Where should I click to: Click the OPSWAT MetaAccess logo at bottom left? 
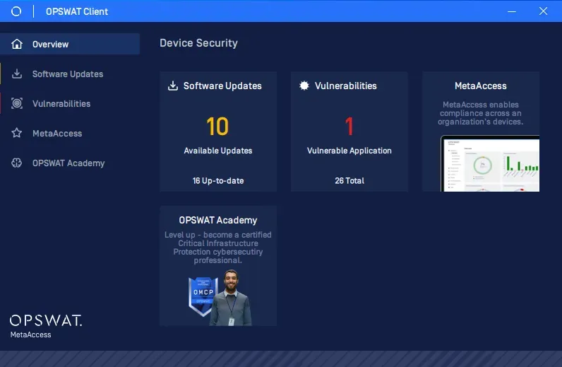tap(45, 327)
